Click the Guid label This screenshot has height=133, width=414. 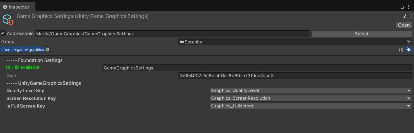coord(11,76)
